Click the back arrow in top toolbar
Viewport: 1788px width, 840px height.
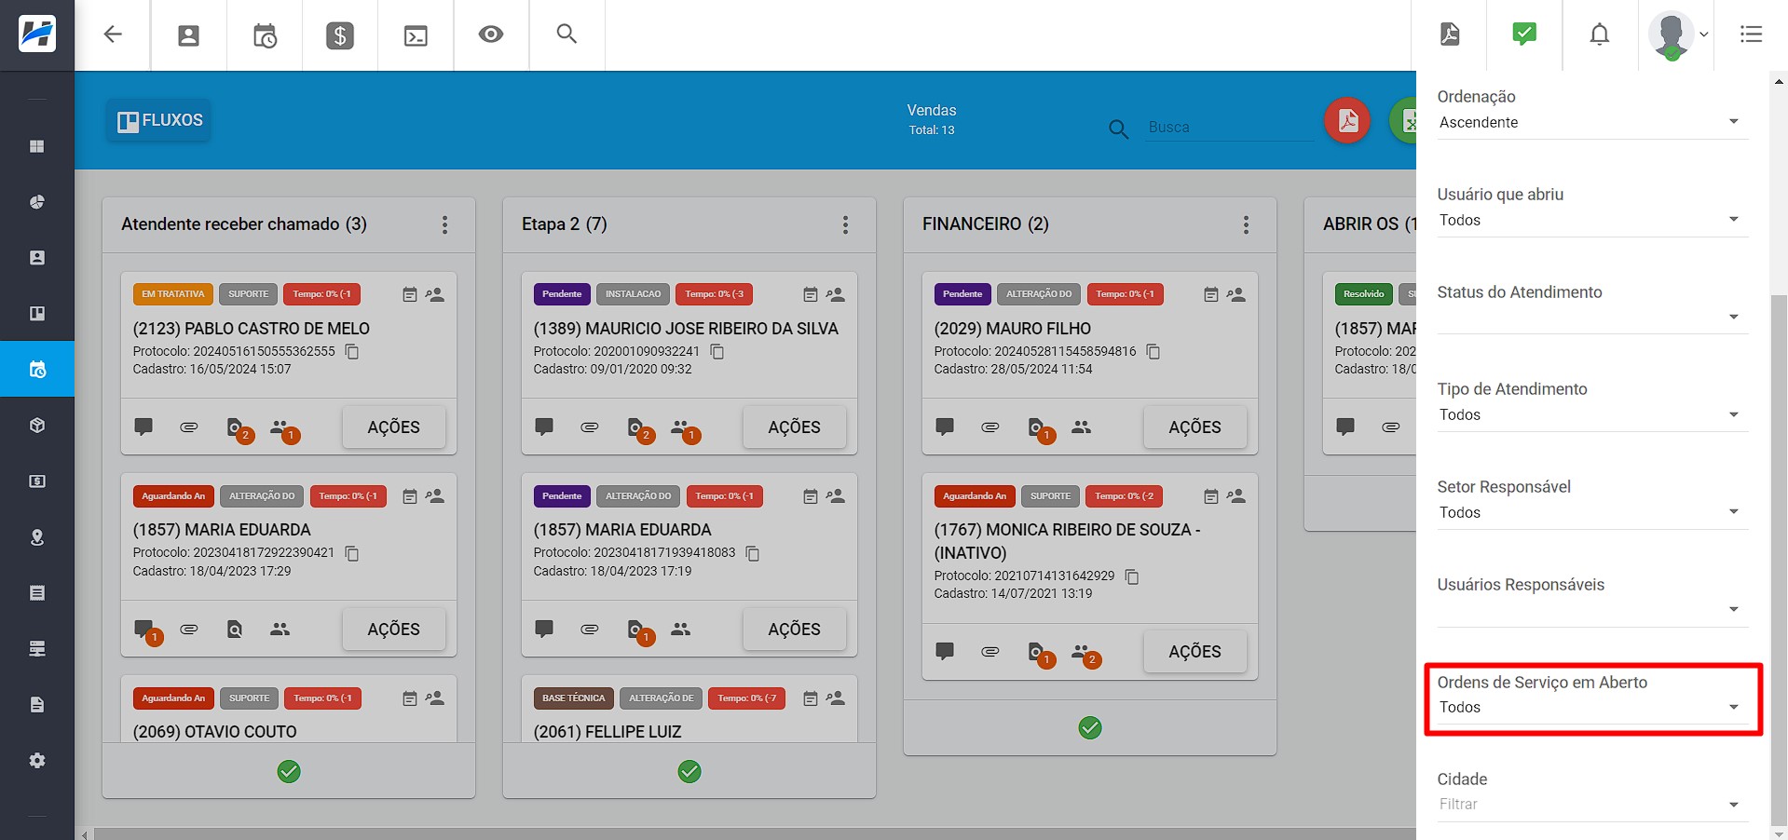(113, 34)
